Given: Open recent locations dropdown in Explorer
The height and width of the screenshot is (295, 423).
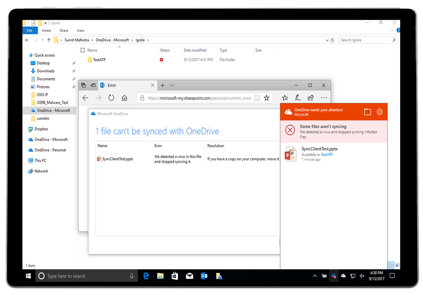Looking at the screenshot, I should click(x=43, y=40).
